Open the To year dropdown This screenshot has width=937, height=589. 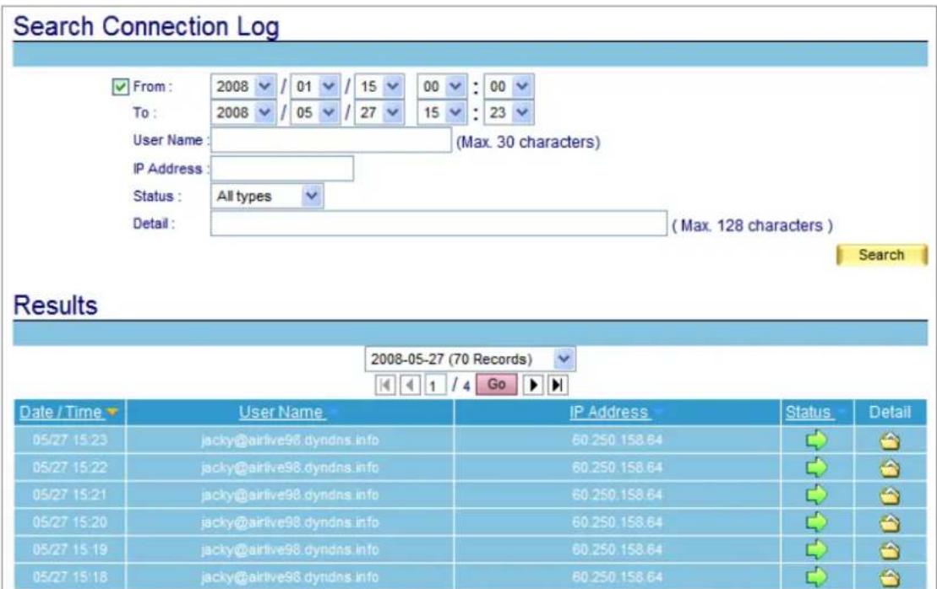243,113
